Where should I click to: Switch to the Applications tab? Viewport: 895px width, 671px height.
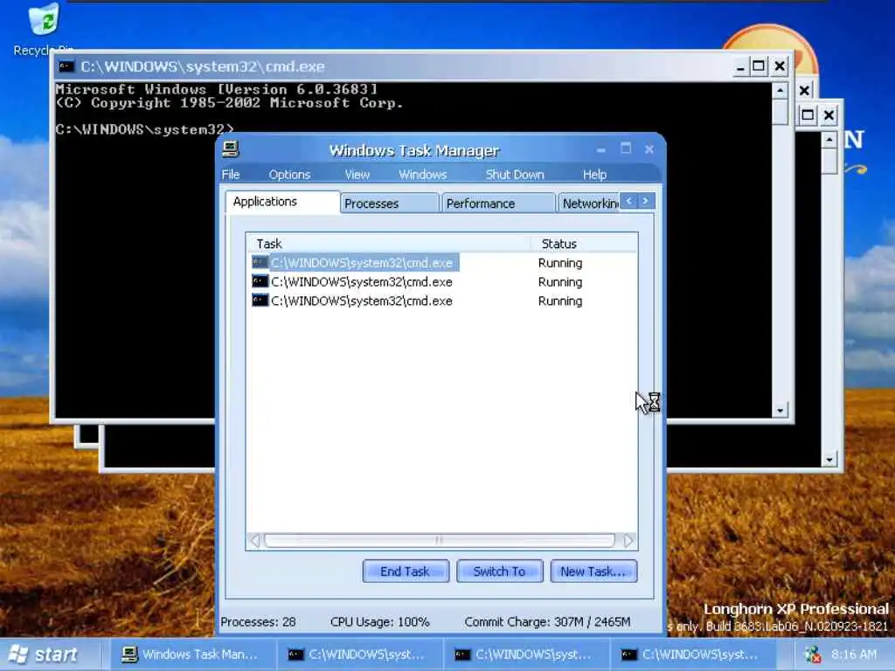pyautogui.click(x=282, y=202)
